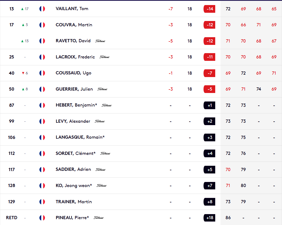Click the -7 total badge for Coussaud
The image size is (282, 225).
click(x=209, y=73)
